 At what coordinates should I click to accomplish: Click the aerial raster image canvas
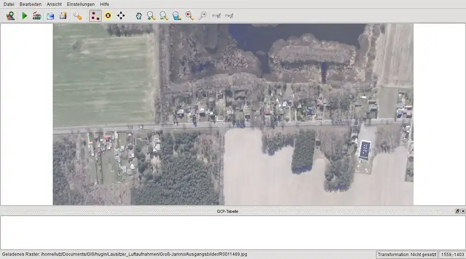tap(233, 114)
